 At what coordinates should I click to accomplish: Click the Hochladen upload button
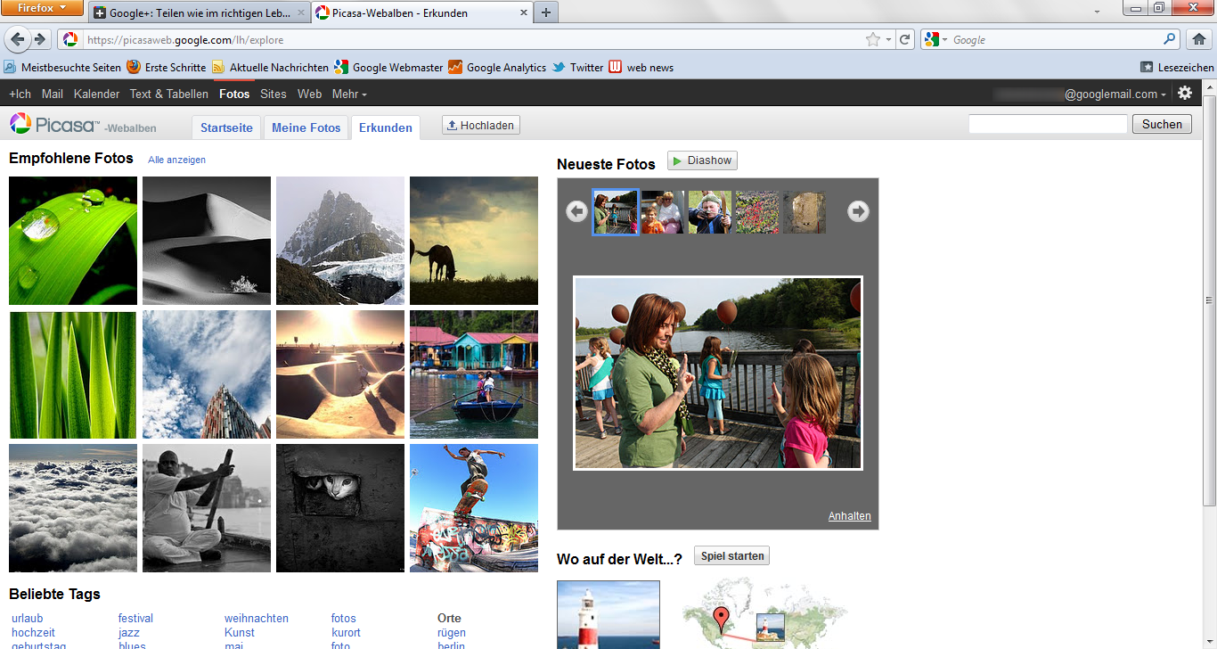tap(481, 126)
